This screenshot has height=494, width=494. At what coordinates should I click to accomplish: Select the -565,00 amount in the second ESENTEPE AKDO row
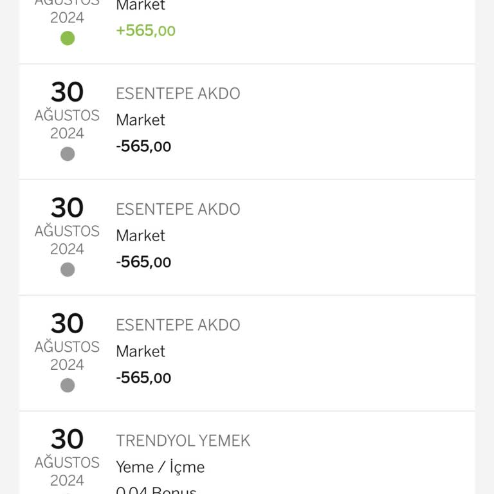click(143, 262)
